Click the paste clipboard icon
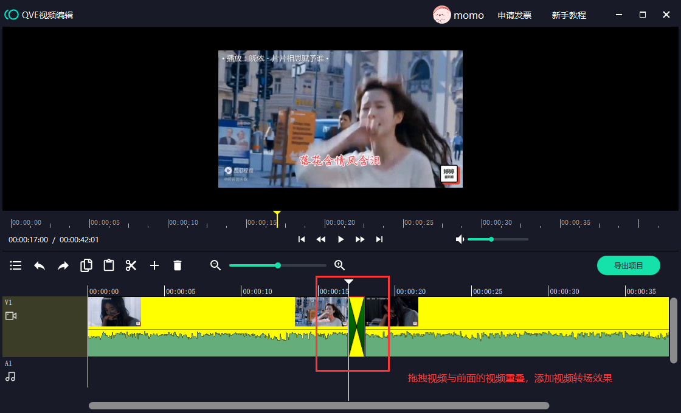This screenshot has width=681, height=413. [x=109, y=265]
